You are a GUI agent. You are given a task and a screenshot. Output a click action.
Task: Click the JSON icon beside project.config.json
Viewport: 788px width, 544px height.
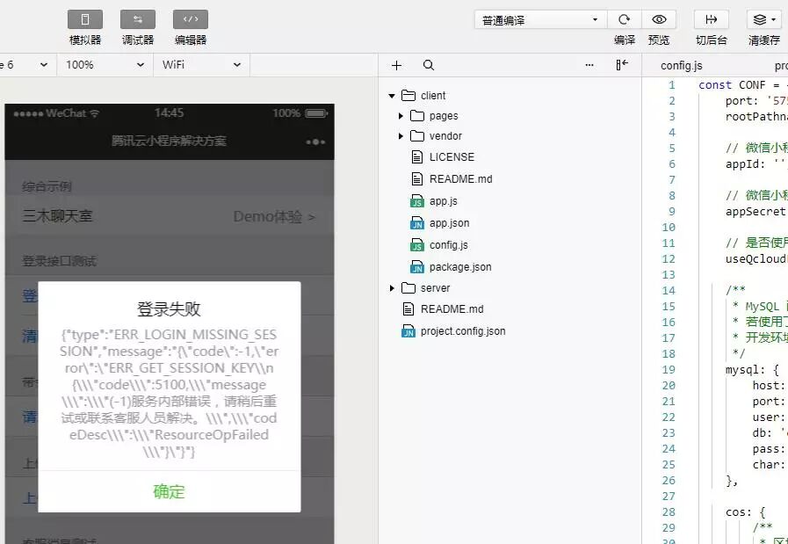[408, 332]
